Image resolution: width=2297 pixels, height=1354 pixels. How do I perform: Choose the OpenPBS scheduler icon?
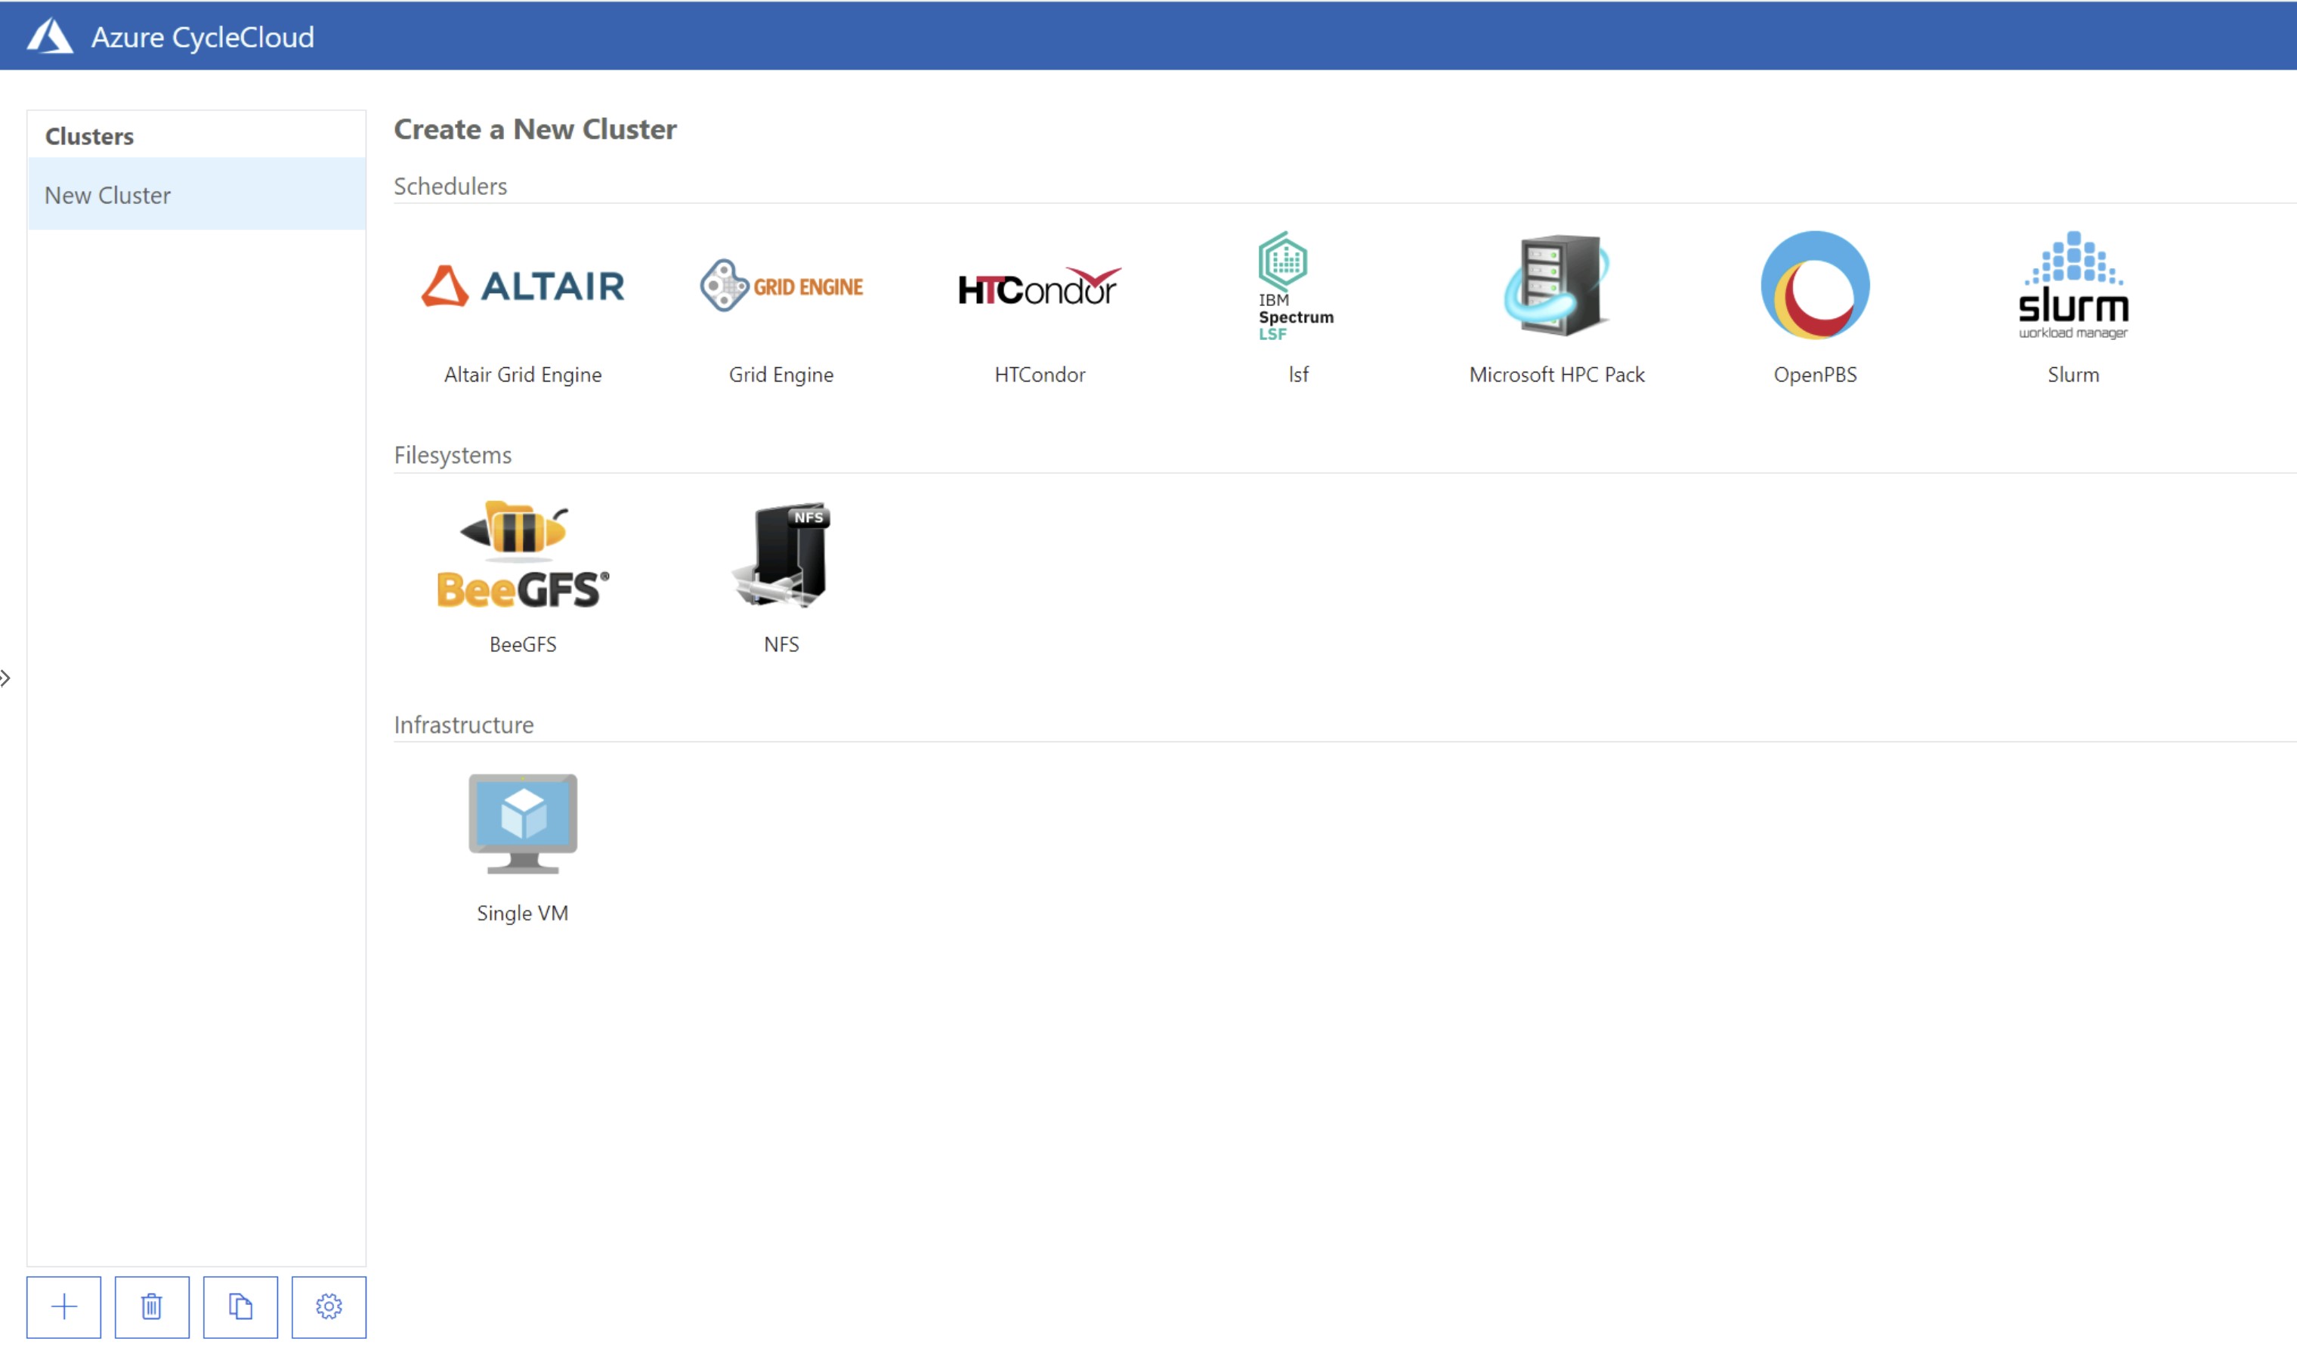click(x=1813, y=286)
